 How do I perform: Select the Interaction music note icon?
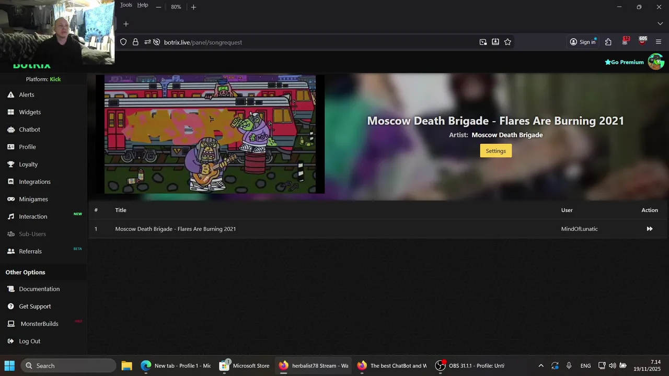10,216
